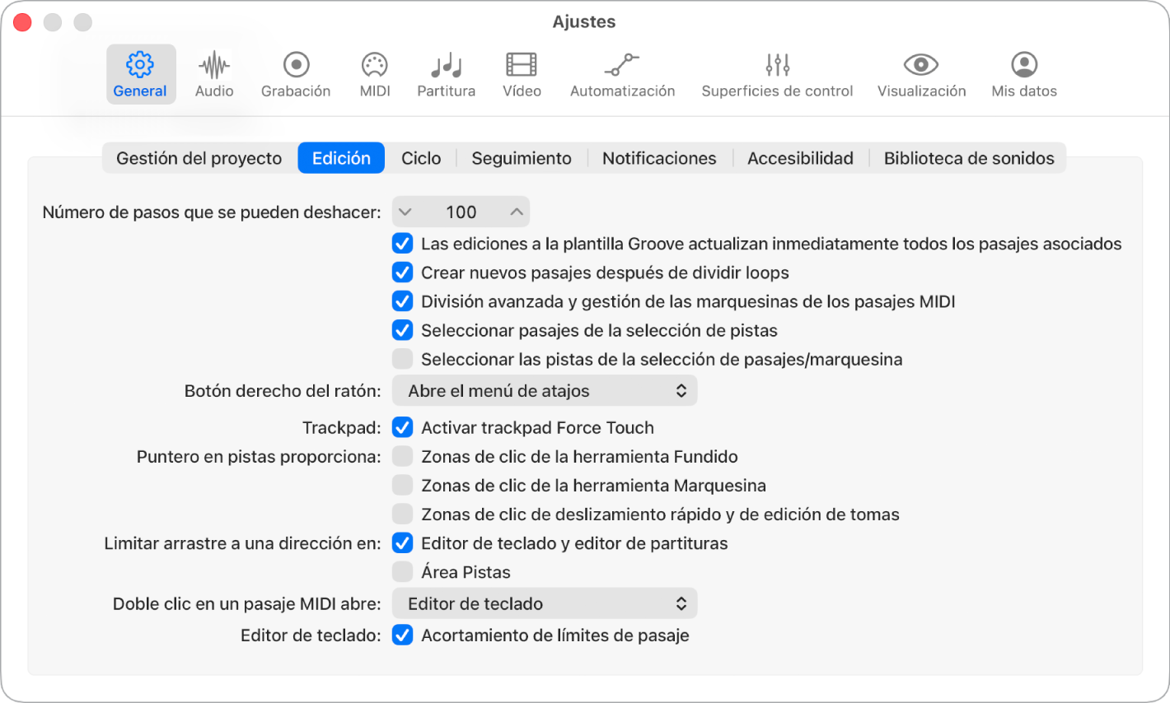The width and height of the screenshot is (1170, 703).
Task: Toggle Activar trackpad Force Touch
Action: coord(402,427)
